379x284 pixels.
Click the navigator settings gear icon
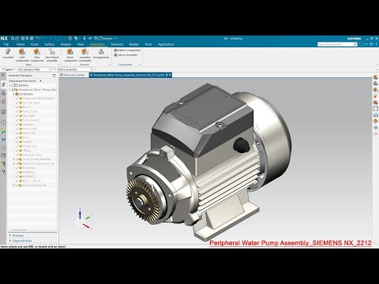(x=3, y=75)
